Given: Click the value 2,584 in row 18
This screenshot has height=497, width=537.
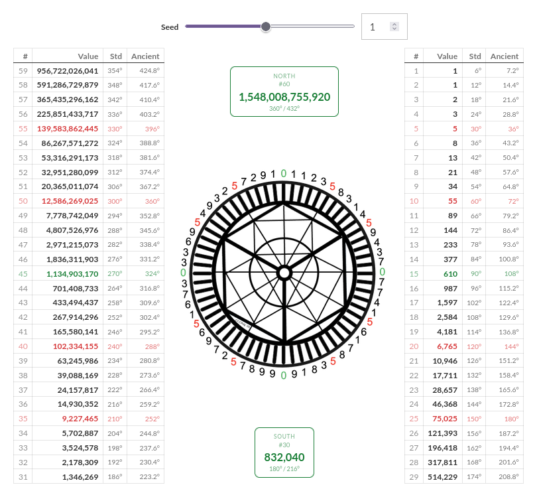Looking at the screenshot, I should point(447,317).
